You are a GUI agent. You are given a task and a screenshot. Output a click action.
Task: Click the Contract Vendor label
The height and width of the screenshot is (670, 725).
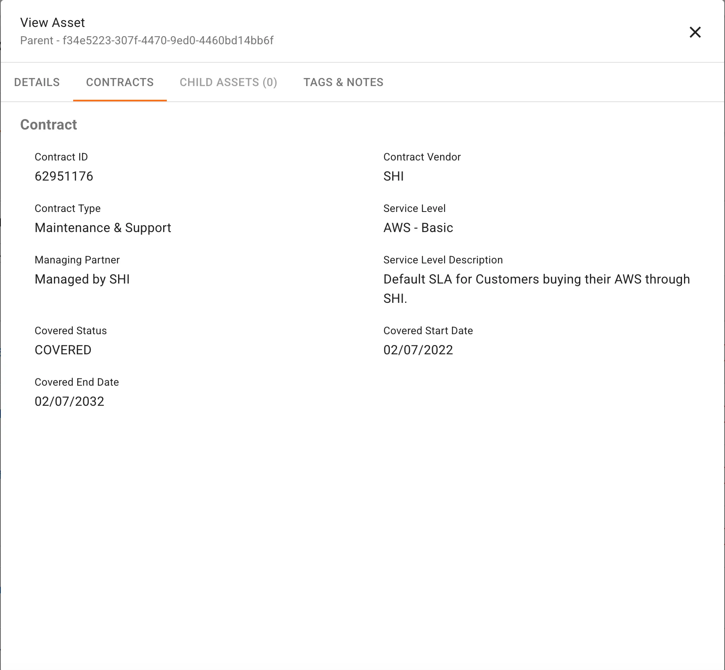[422, 157]
